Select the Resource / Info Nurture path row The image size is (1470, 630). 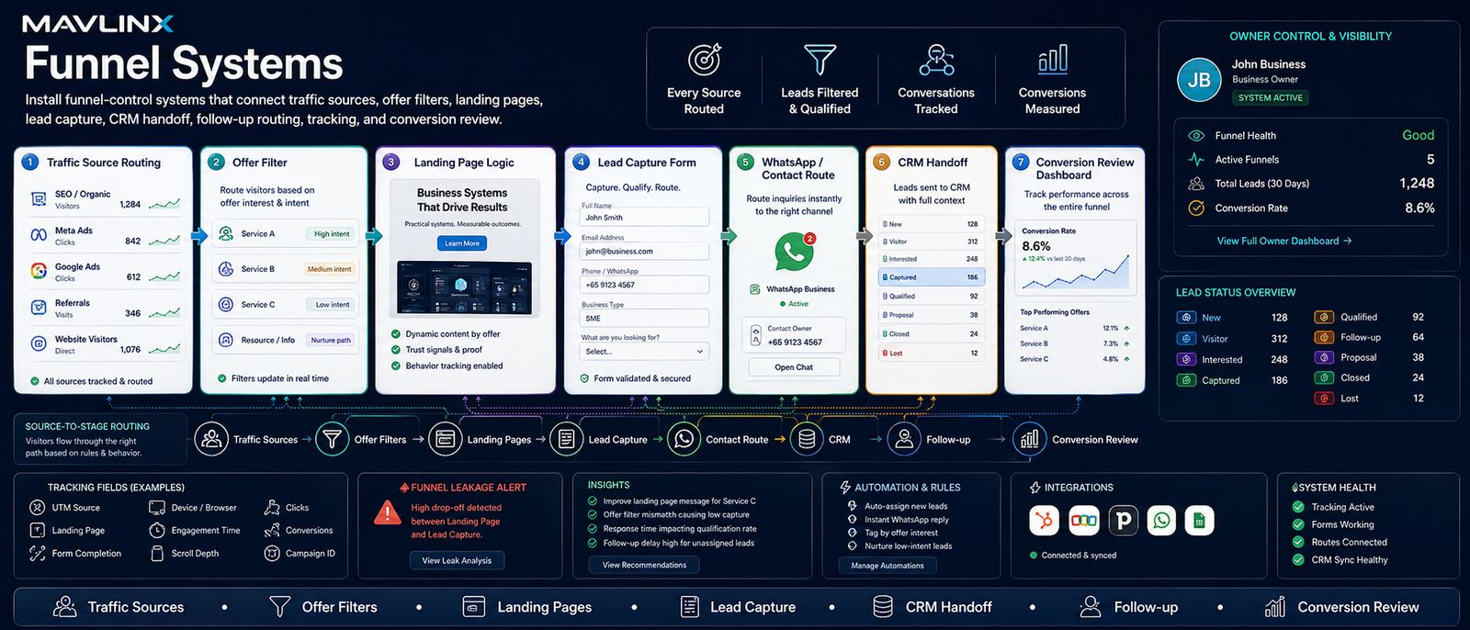pos(286,340)
